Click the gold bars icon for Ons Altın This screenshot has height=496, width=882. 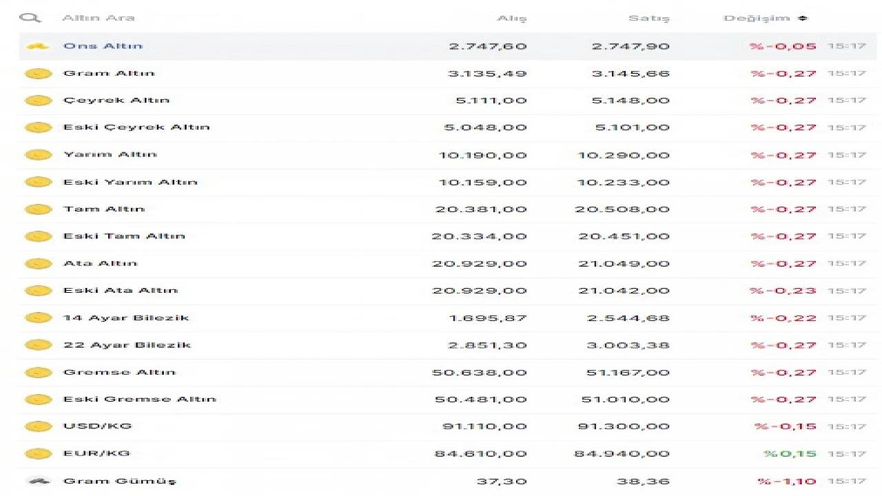point(39,46)
